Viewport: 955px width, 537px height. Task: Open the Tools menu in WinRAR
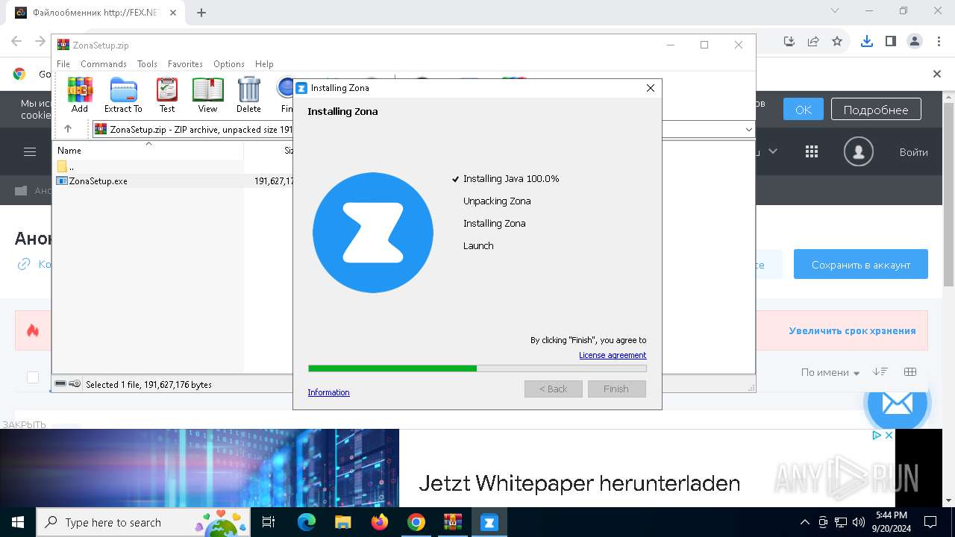click(x=147, y=64)
